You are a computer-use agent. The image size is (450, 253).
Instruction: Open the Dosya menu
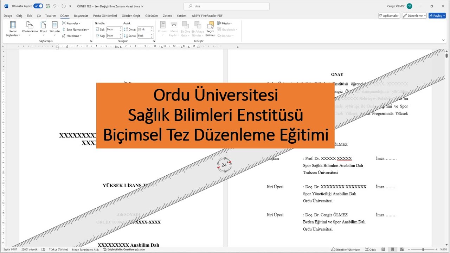(8, 16)
